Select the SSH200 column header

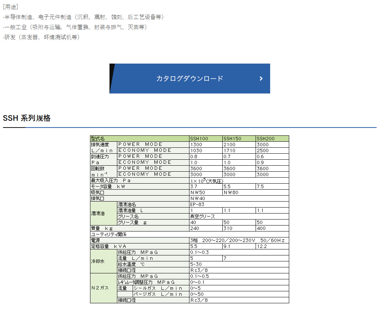click(272, 138)
